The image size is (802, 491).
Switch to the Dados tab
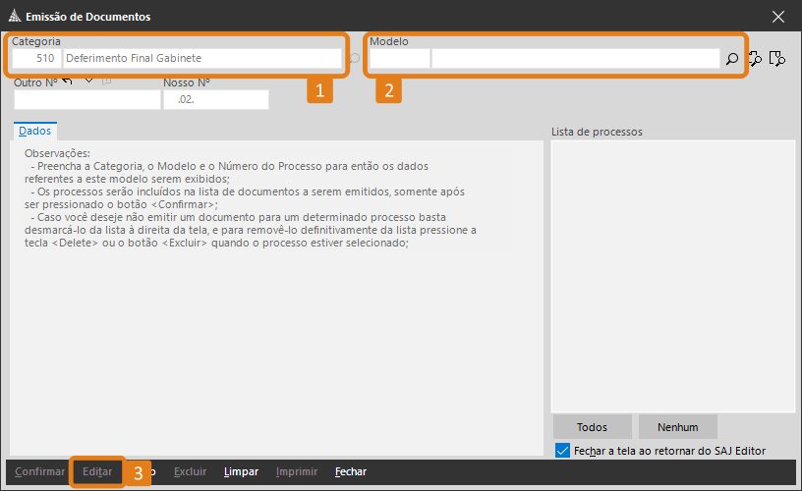tap(34, 131)
